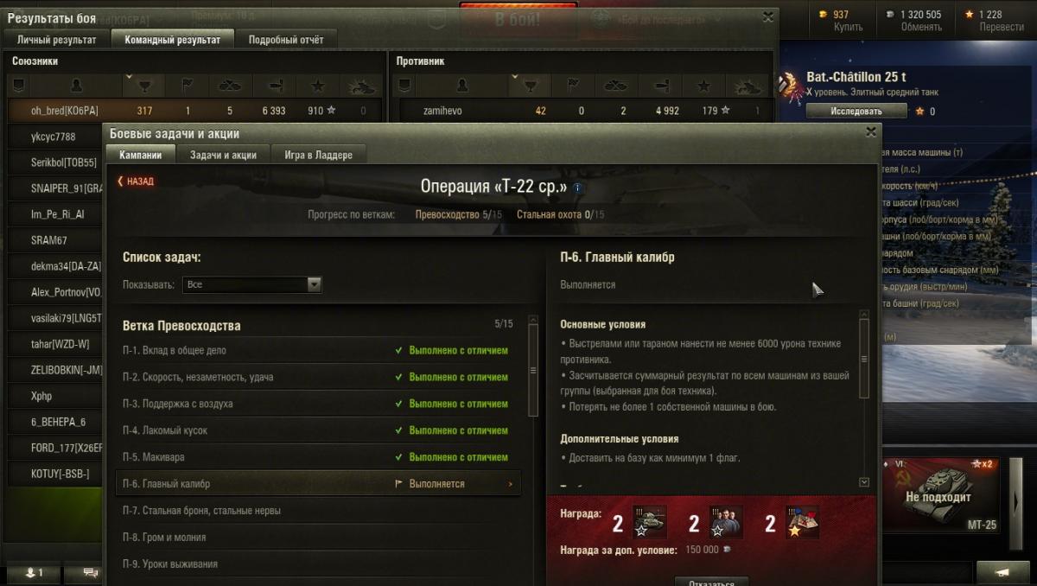
Task: Click the Отказаться button
Action: [x=711, y=582]
